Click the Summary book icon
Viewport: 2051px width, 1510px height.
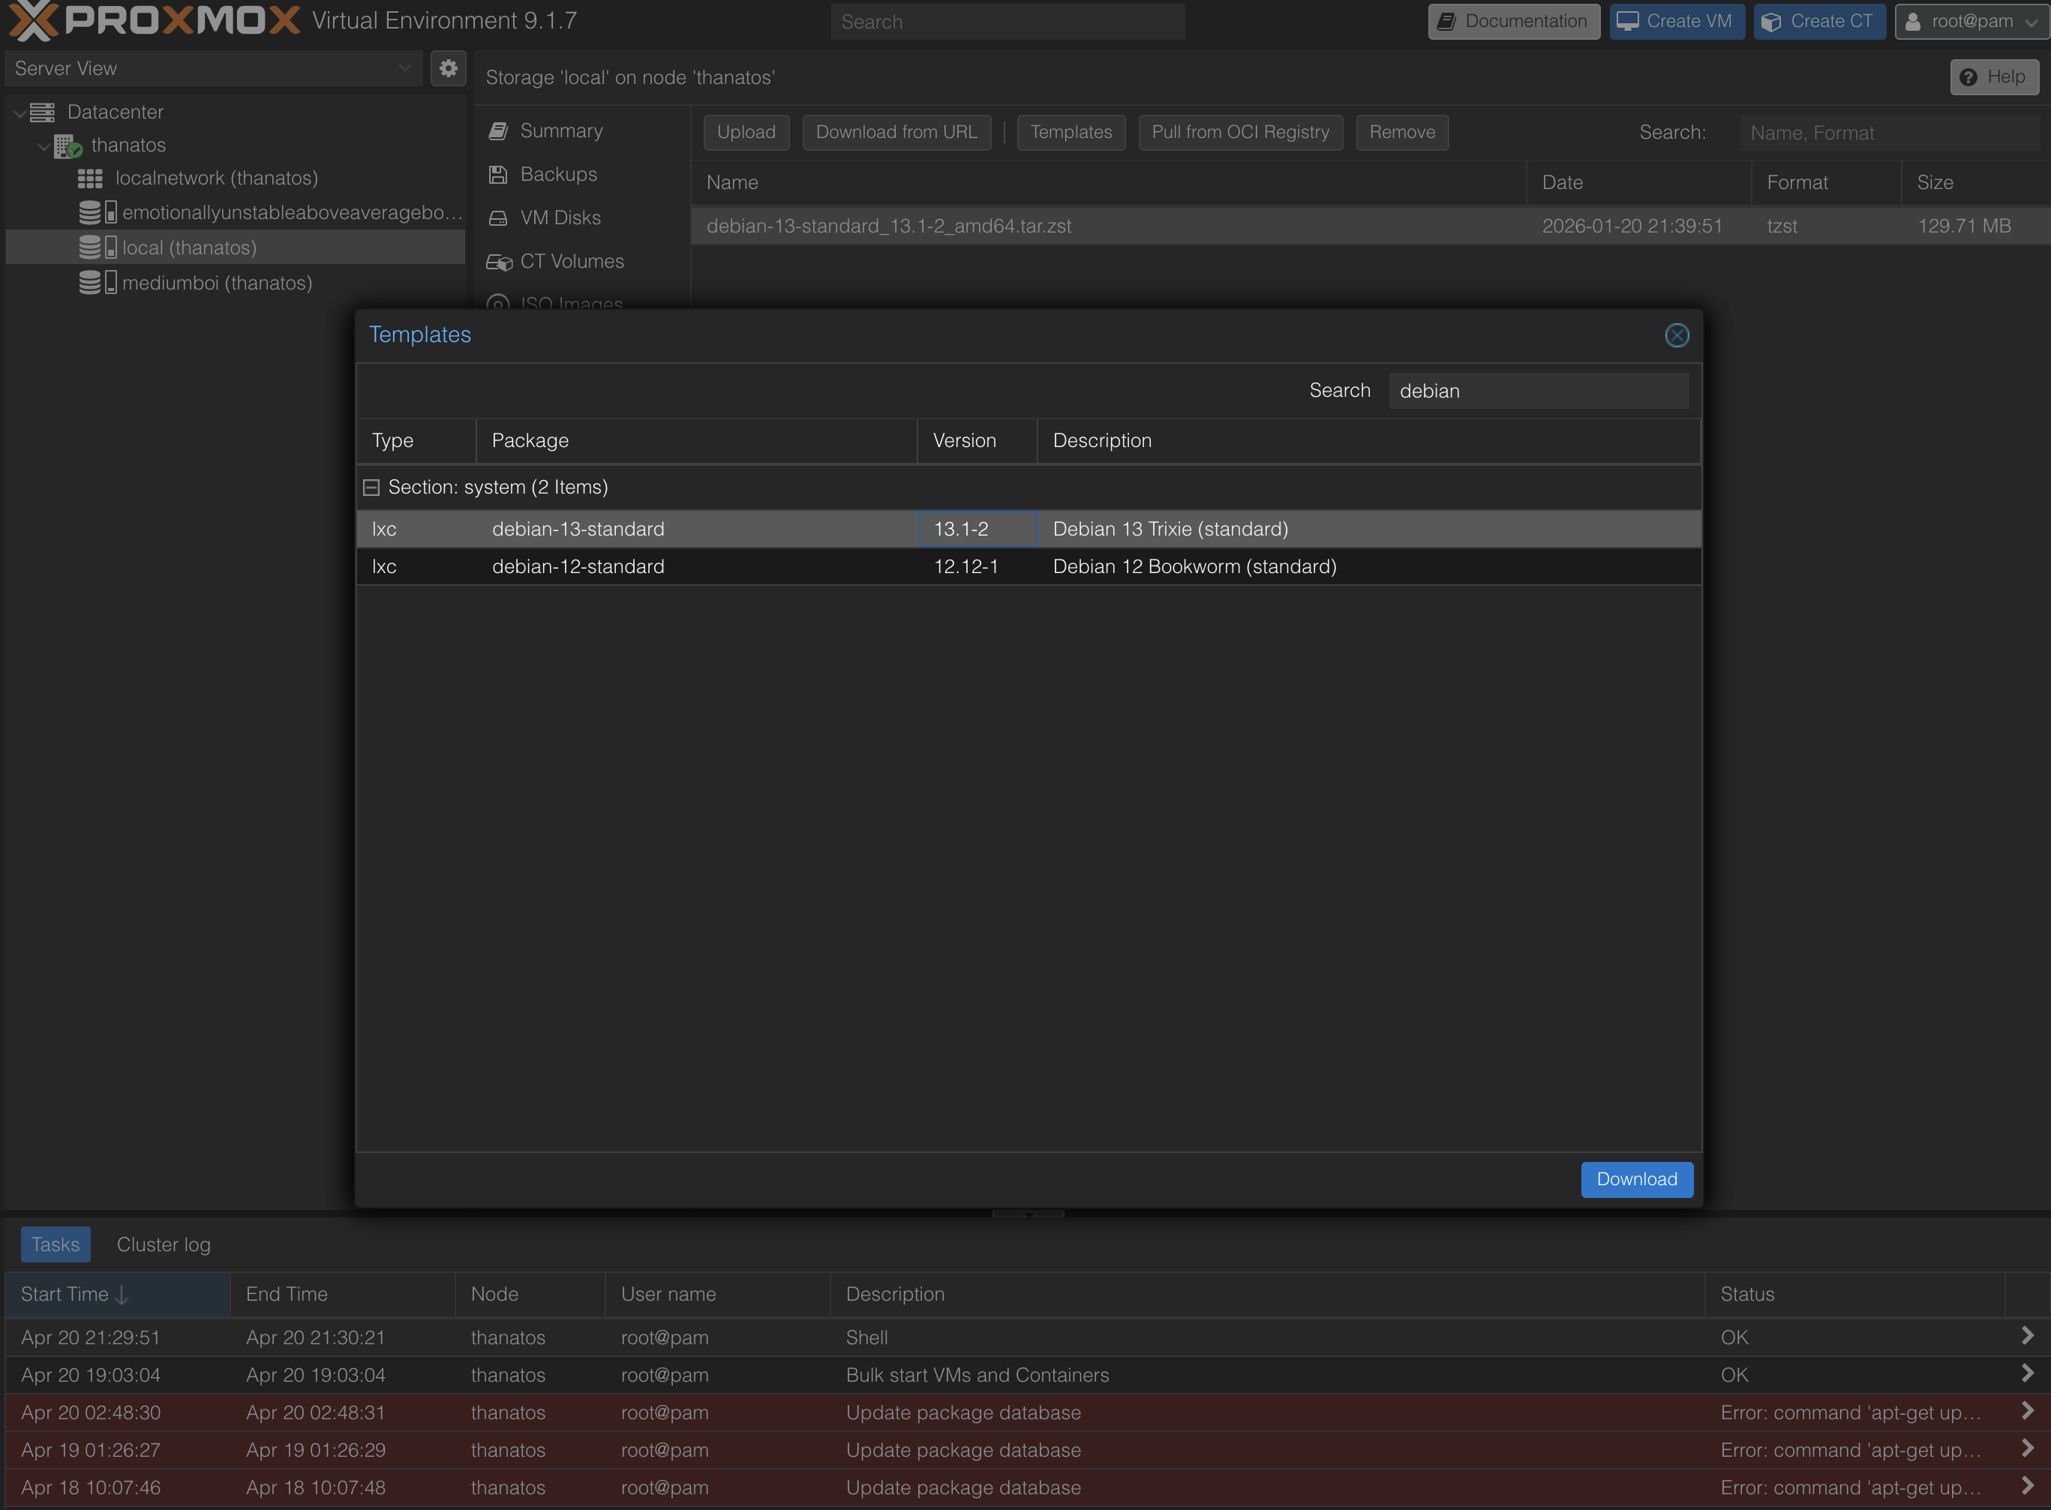tap(498, 131)
